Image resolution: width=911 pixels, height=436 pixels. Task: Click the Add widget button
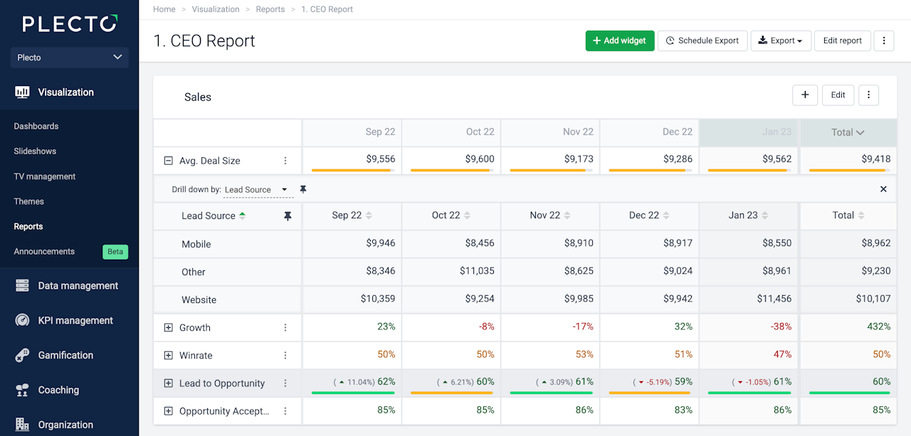[x=619, y=41]
